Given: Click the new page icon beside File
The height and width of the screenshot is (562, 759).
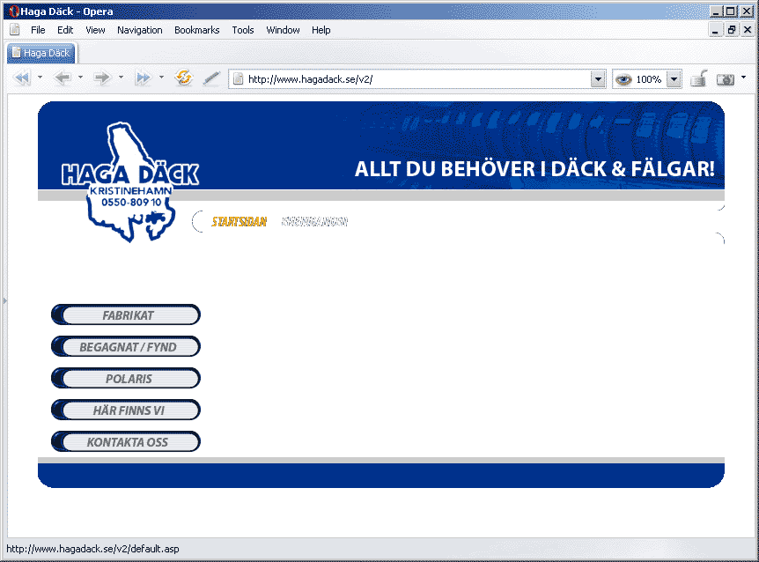Looking at the screenshot, I should tap(15, 30).
